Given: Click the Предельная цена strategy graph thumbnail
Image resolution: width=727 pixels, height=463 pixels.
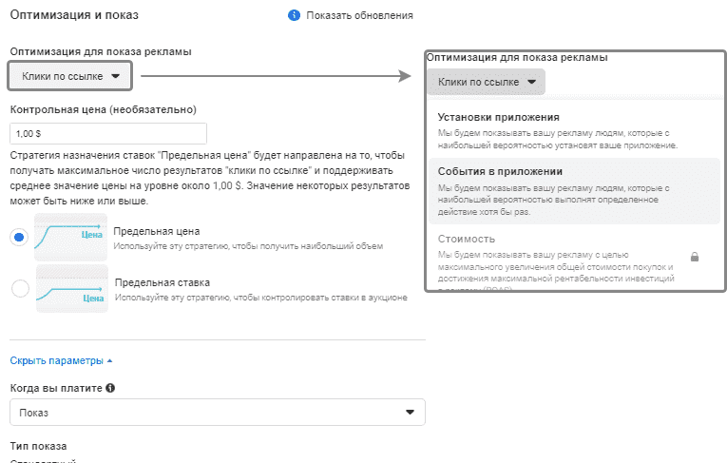Looking at the screenshot, I should pyautogui.click(x=70, y=237).
